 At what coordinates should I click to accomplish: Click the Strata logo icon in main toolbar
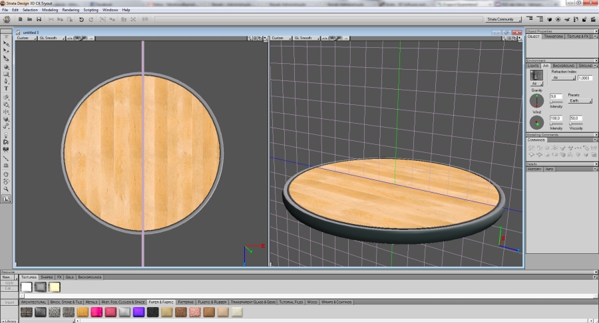coord(7,19)
